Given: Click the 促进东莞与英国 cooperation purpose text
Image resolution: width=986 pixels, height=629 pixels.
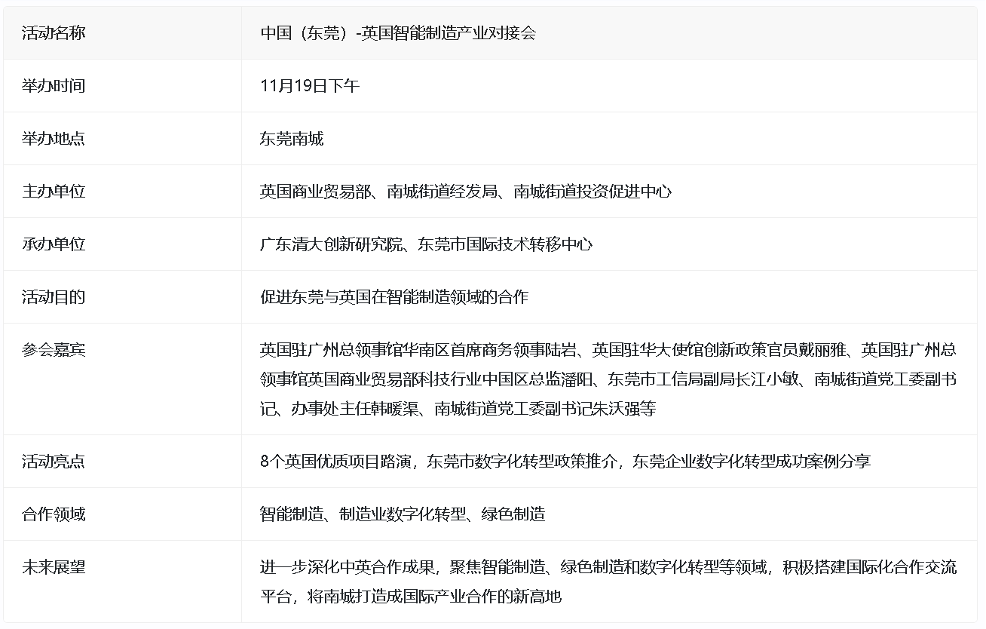Looking at the screenshot, I should click(x=393, y=297).
